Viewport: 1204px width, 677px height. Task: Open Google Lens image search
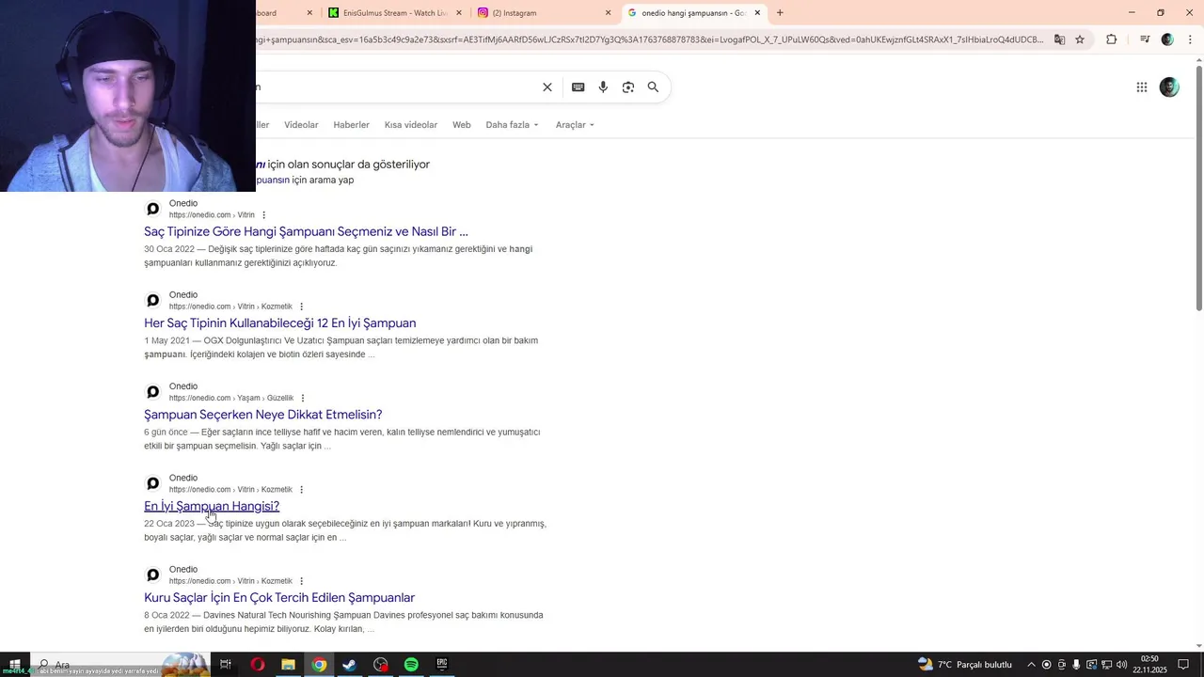pyautogui.click(x=628, y=87)
